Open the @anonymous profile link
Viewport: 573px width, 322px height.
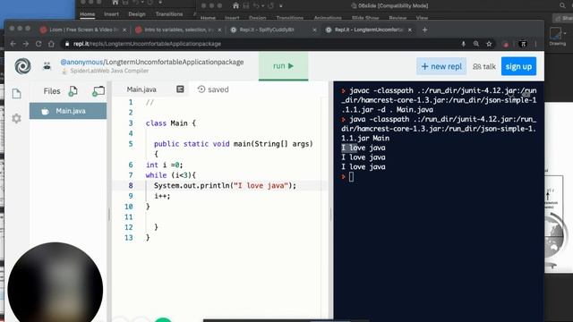point(81,62)
